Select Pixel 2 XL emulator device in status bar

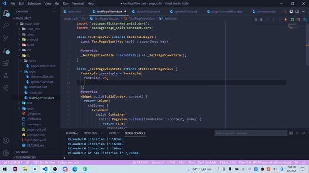265,162
